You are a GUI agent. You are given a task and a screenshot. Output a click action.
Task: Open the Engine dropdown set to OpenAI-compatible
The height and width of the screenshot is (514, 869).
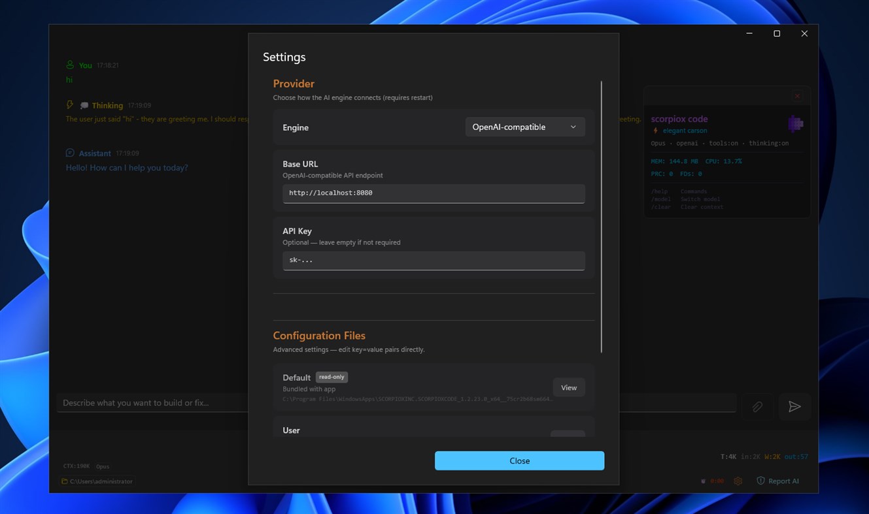click(525, 127)
